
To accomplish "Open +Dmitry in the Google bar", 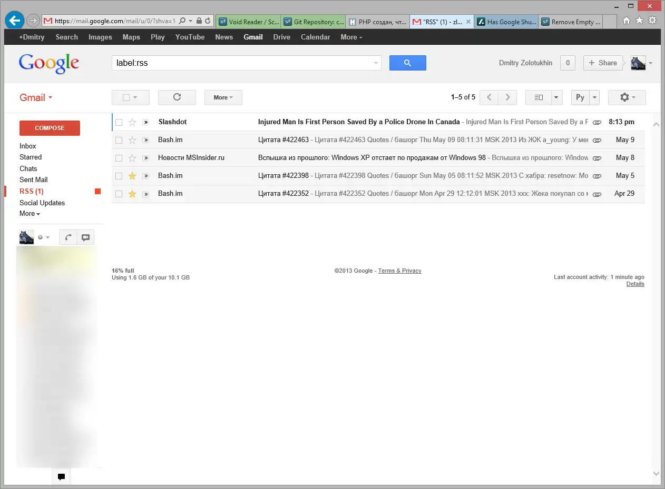I will (x=32, y=37).
